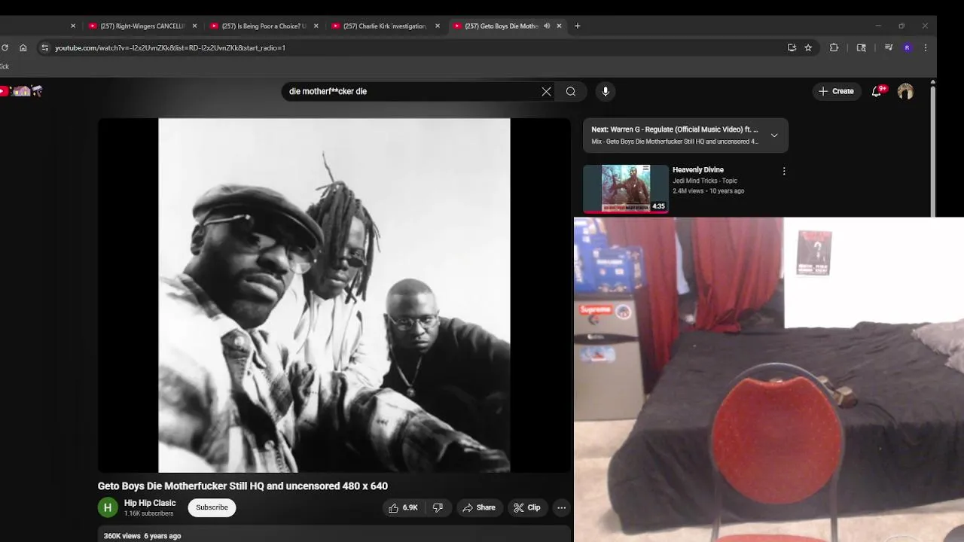Go to the browser home page icon
This screenshot has height=542, width=964.
(23, 47)
